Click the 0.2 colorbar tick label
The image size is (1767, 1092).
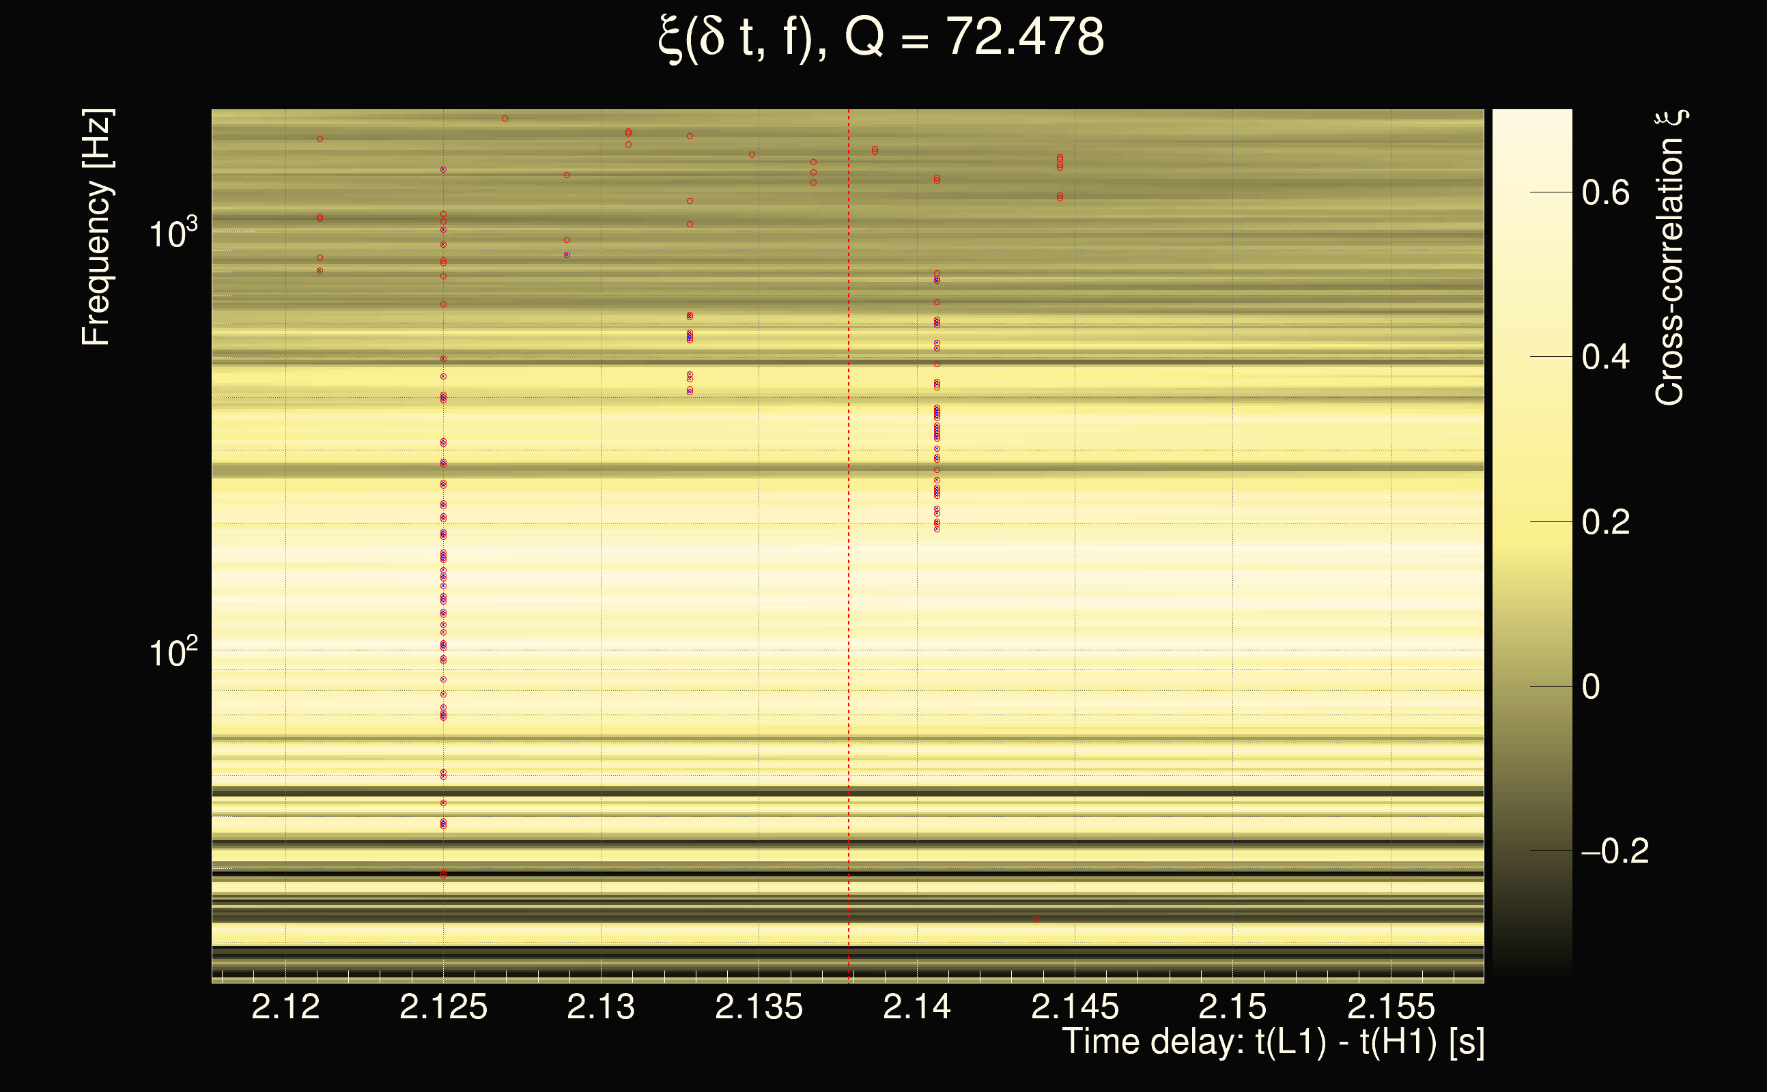pyautogui.click(x=1605, y=522)
